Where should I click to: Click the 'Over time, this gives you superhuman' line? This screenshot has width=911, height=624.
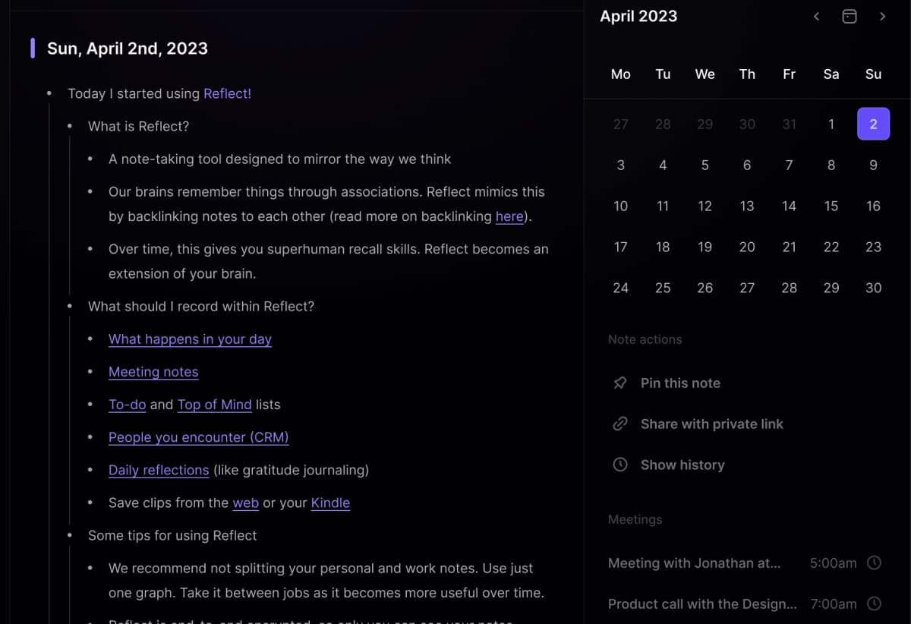328,261
